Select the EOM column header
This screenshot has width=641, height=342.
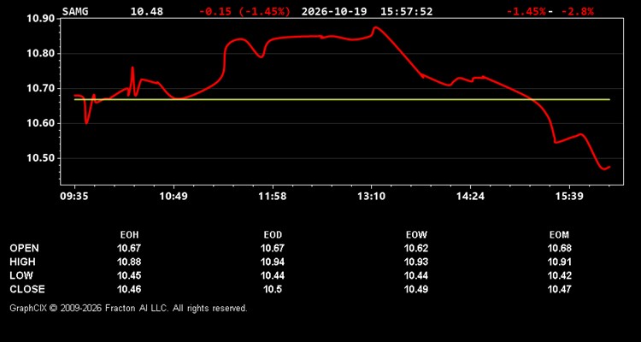point(559,235)
